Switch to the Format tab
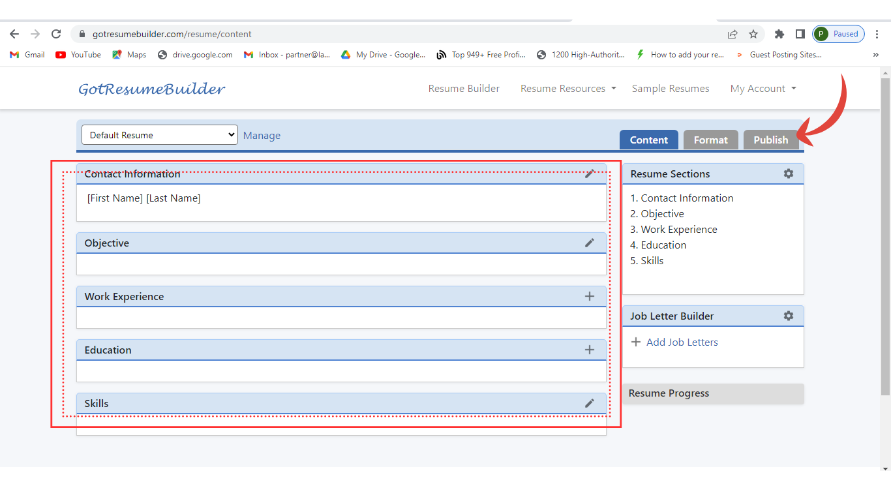This screenshot has height=501, width=891. click(710, 140)
